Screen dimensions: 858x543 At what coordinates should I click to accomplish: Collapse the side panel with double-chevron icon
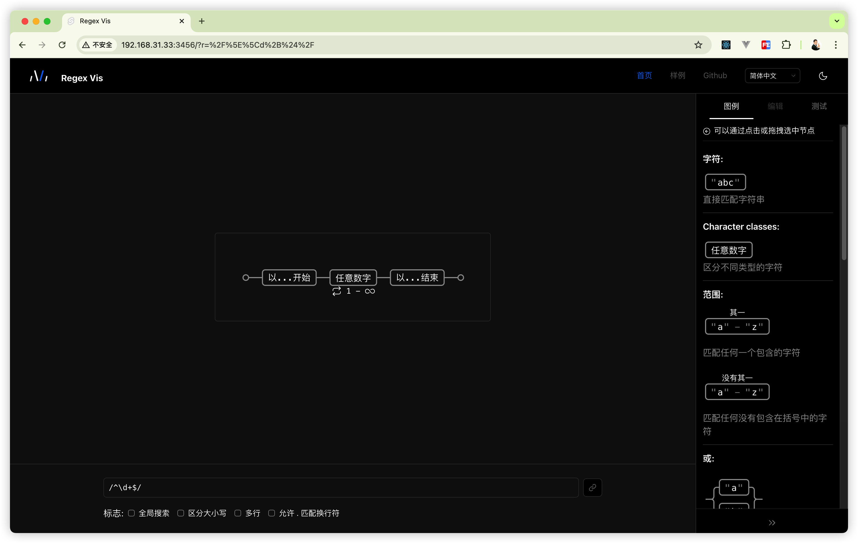click(772, 523)
